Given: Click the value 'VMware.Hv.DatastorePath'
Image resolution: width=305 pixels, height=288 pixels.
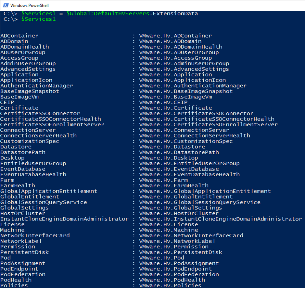Looking at the screenshot, I should pos(179,153).
